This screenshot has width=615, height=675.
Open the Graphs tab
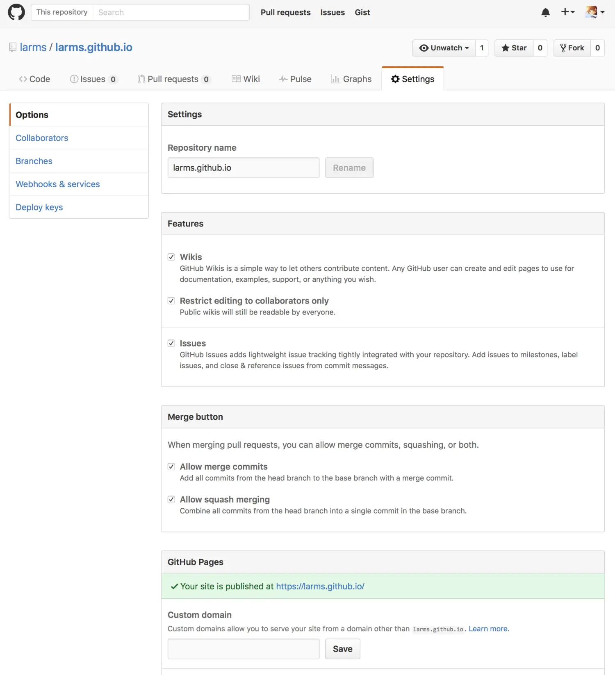pyautogui.click(x=351, y=79)
